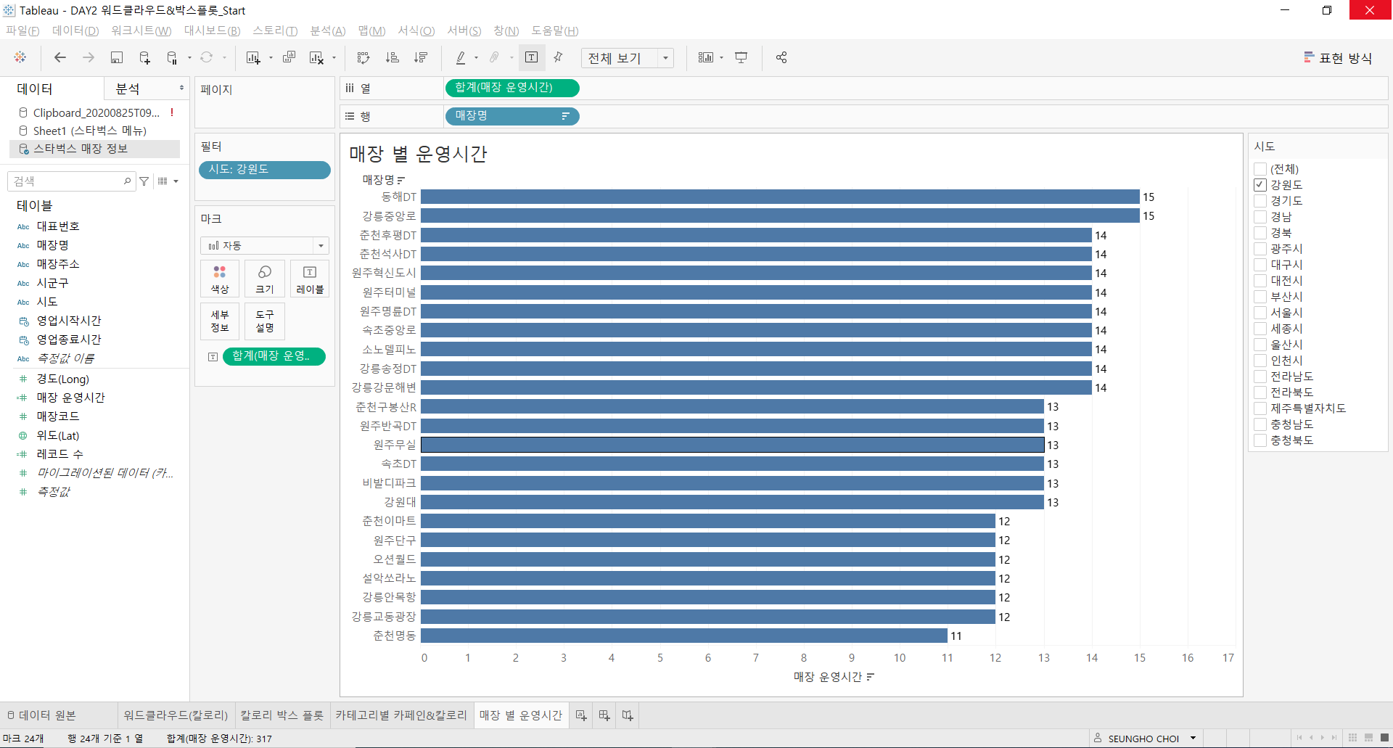Click the 표현 방식 Show Me button
Image resolution: width=1393 pixels, height=748 pixels.
(1338, 58)
